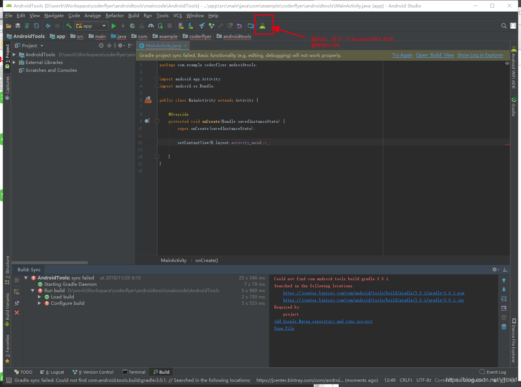Build the project using the hammer icon
This screenshot has height=387, width=521.
(x=69, y=26)
